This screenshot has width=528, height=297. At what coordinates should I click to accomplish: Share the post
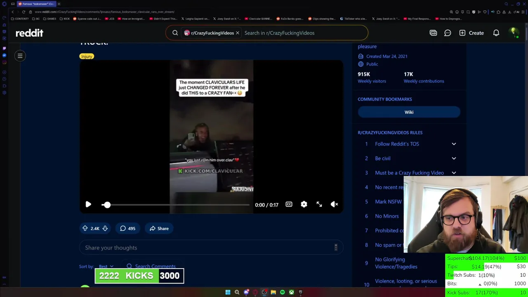159,229
